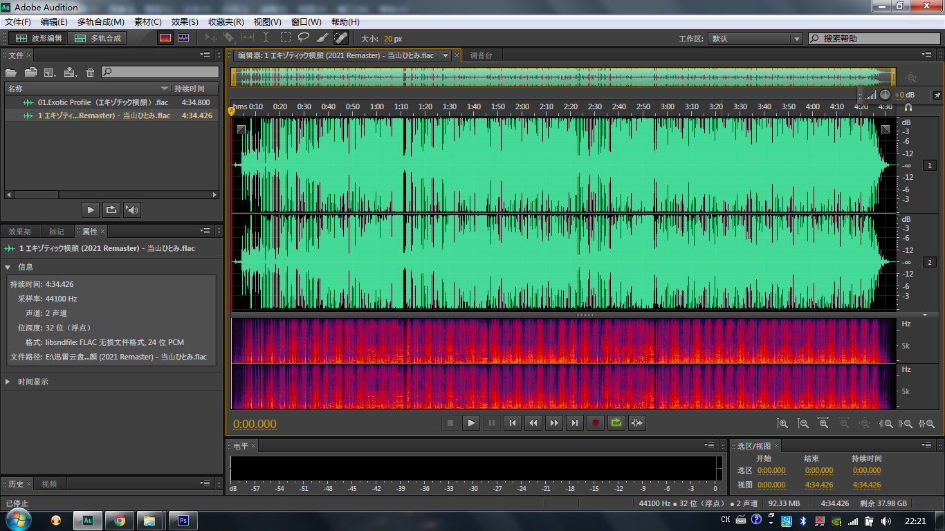Toggle the green Loop Playback button

(616, 422)
